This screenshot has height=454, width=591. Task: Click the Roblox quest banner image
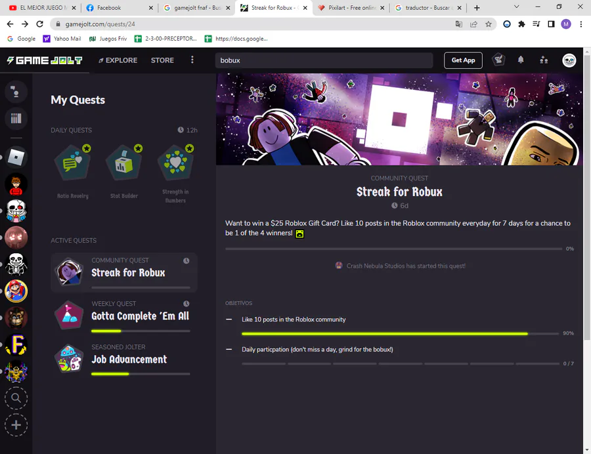click(x=399, y=119)
